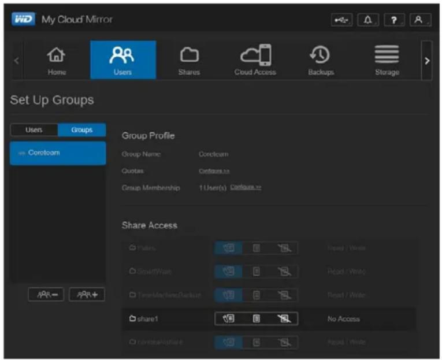Click the Group Name value 'Coreteam'
This screenshot has height=360, width=442.
pyautogui.click(x=214, y=154)
